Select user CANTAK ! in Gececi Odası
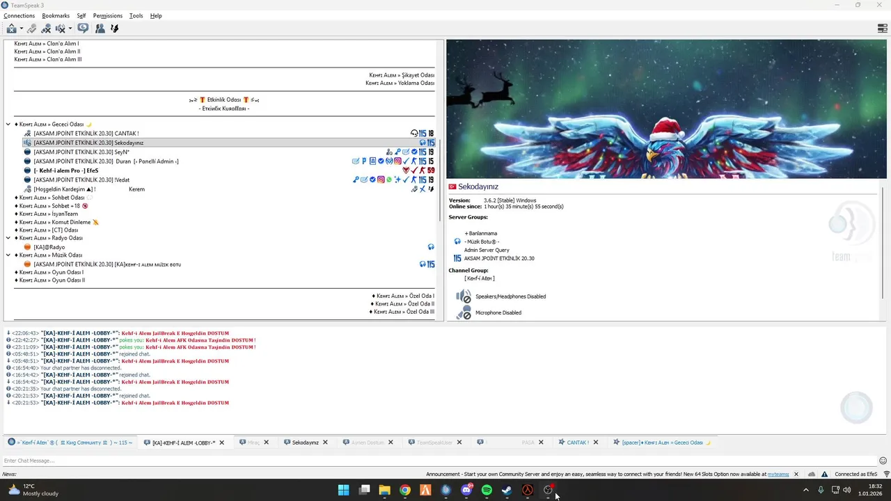891x501 pixels. coord(86,134)
